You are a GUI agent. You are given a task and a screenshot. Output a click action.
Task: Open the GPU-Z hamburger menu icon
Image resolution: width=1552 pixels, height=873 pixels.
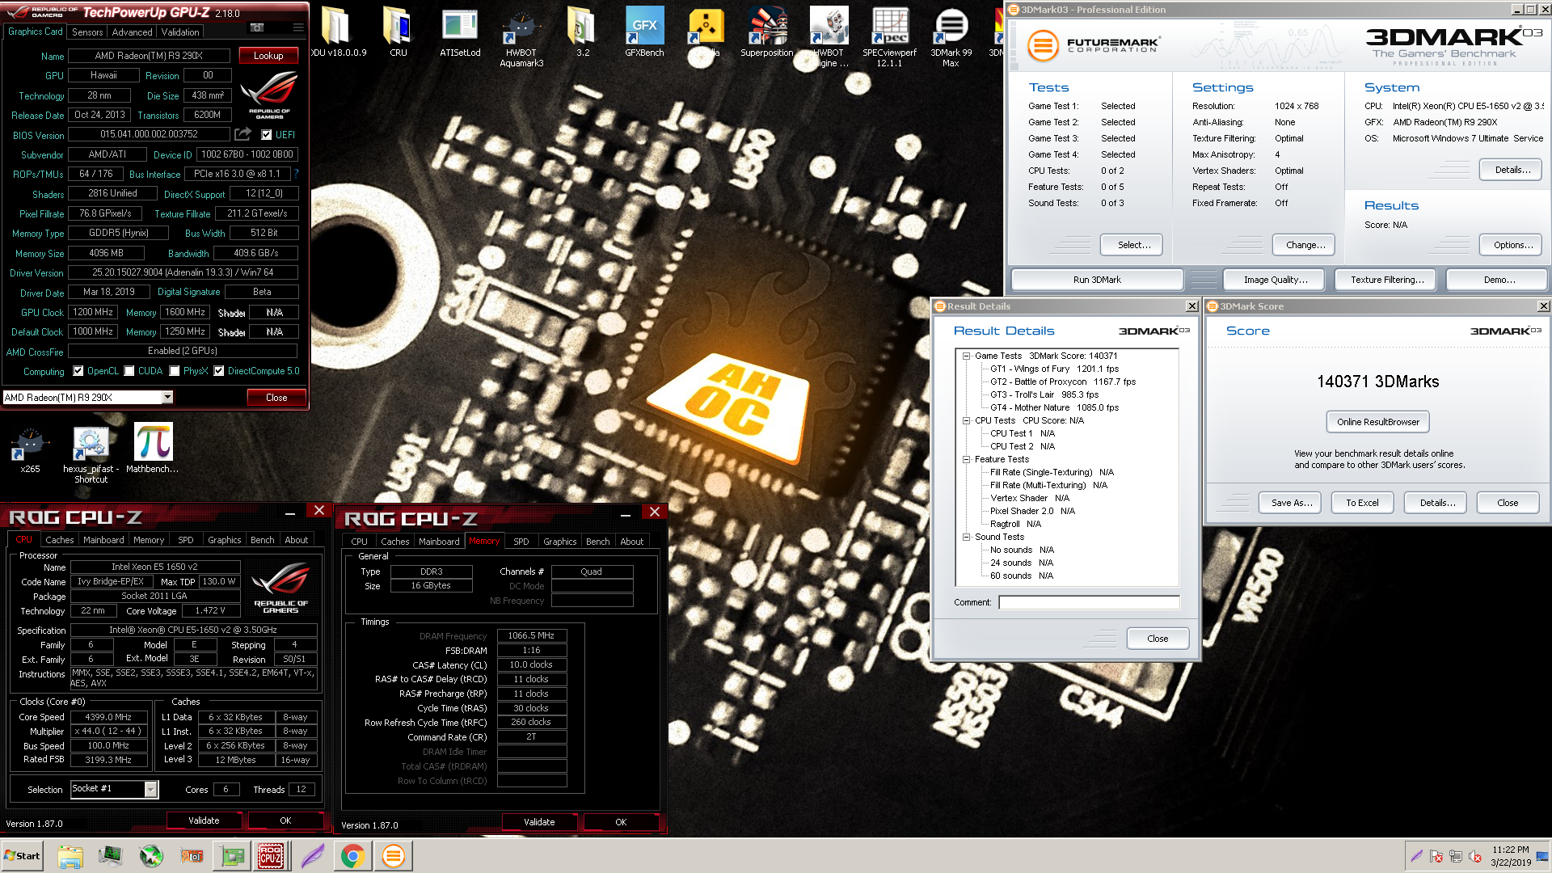298,27
